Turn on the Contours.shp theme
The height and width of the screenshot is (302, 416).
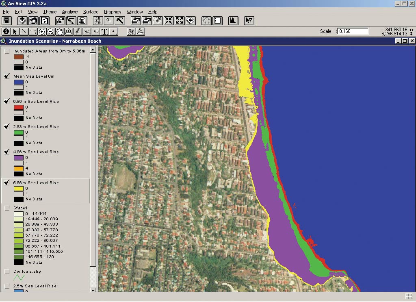pos(7,272)
